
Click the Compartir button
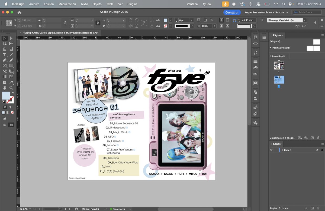coord(232,12)
